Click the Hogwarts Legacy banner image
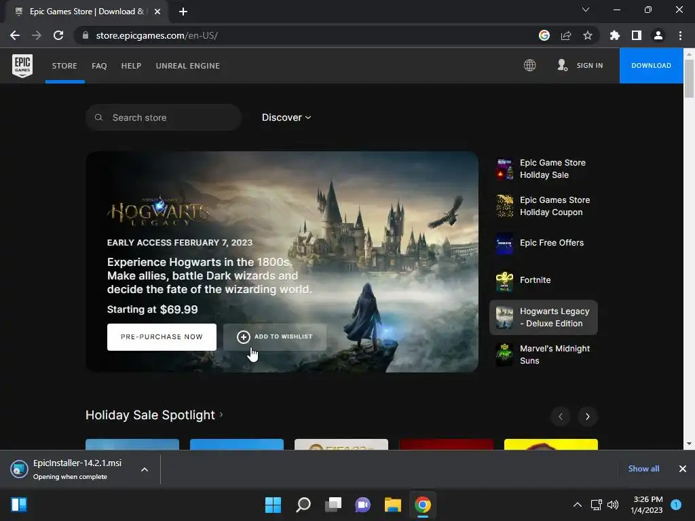695x521 pixels. coord(282,262)
